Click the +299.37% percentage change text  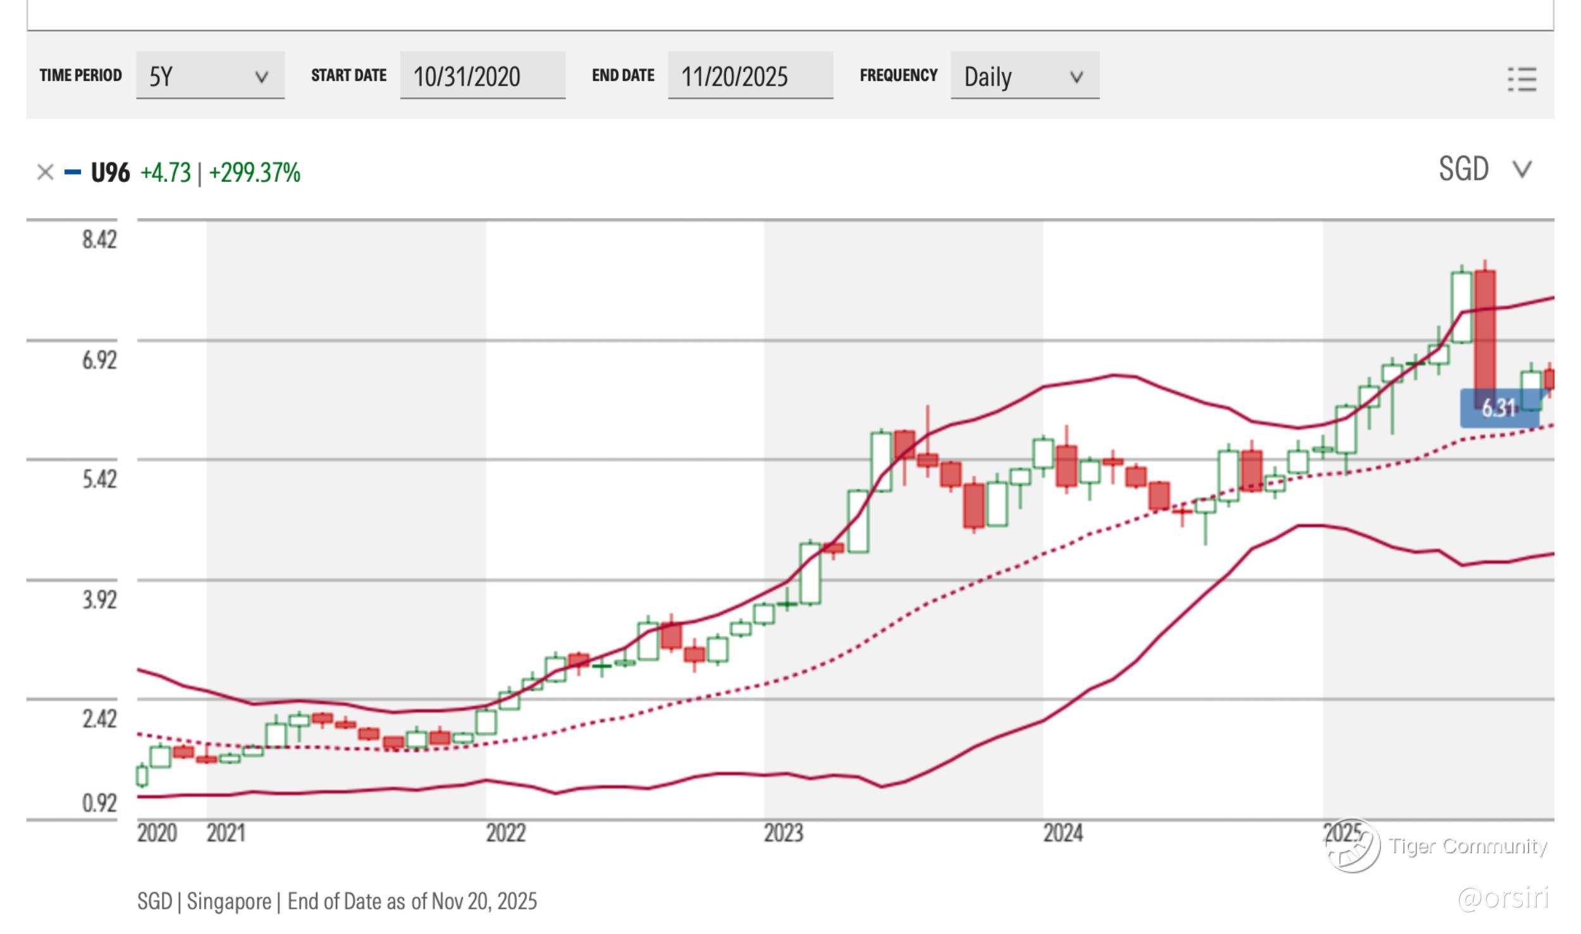254,173
